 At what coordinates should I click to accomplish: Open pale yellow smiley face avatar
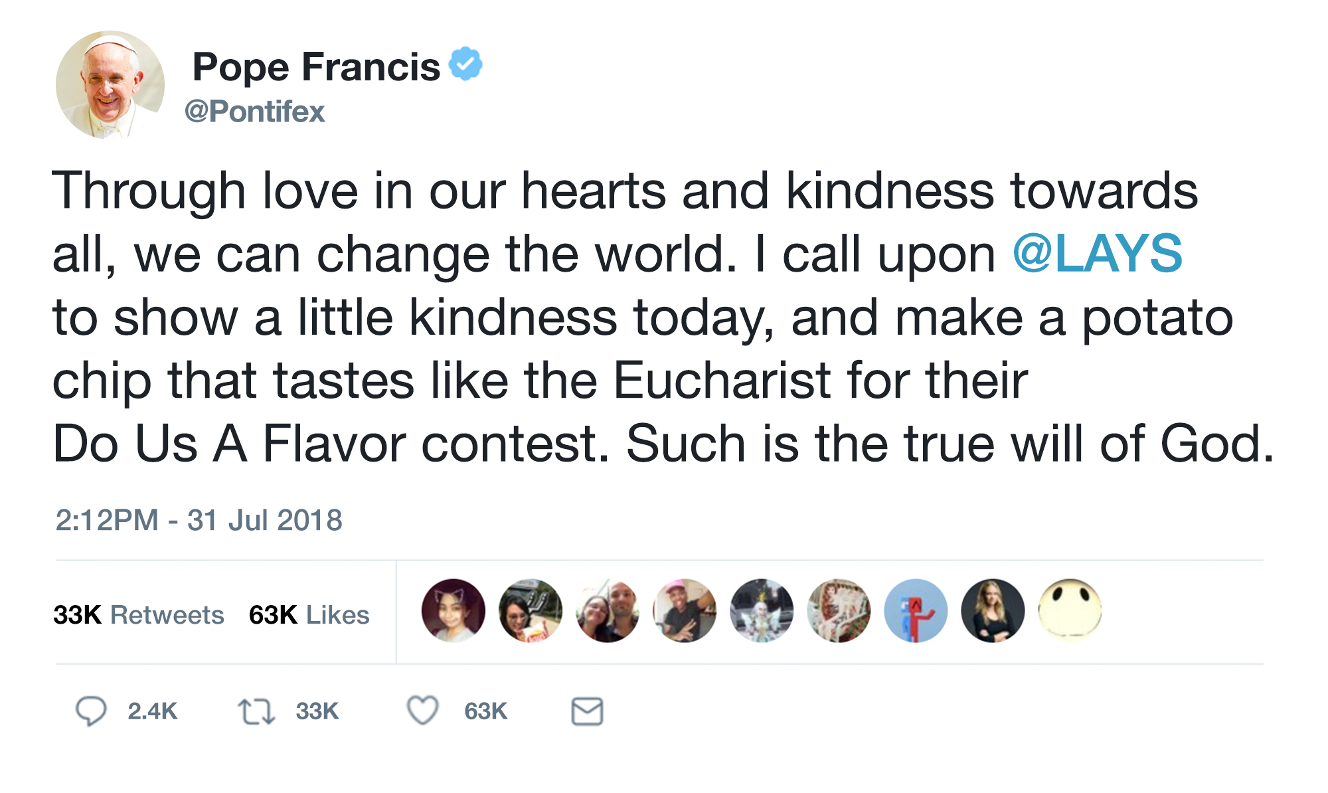[1070, 610]
